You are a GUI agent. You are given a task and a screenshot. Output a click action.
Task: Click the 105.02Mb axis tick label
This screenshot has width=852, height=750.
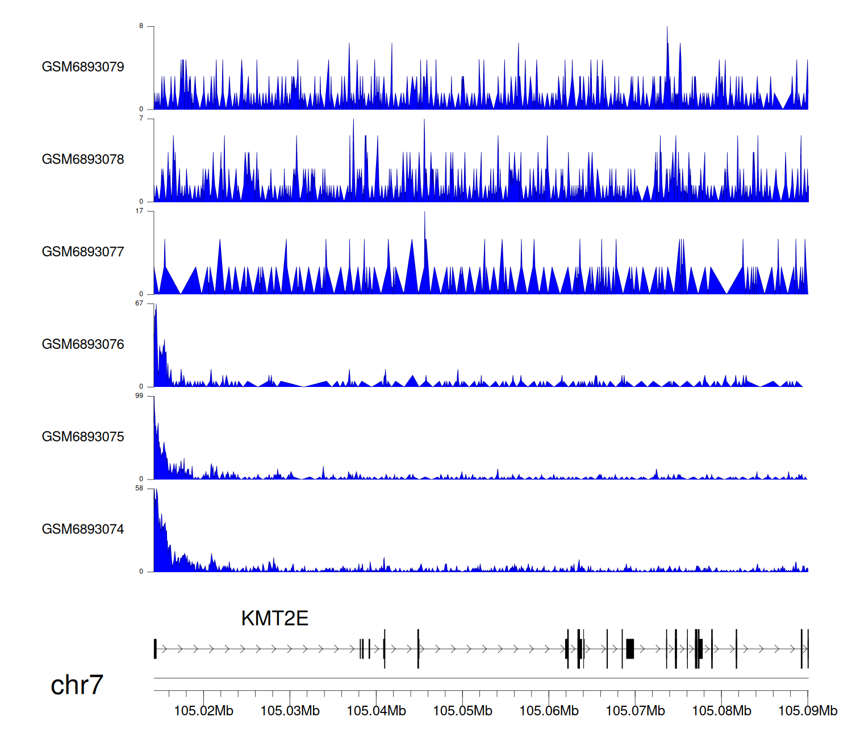pyautogui.click(x=203, y=711)
